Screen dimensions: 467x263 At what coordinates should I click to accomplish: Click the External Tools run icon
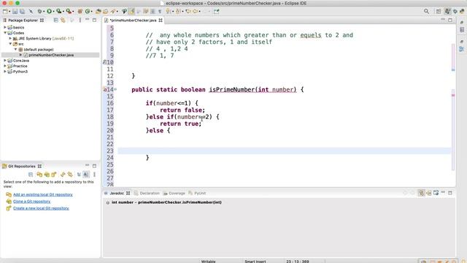click(69, 12)
